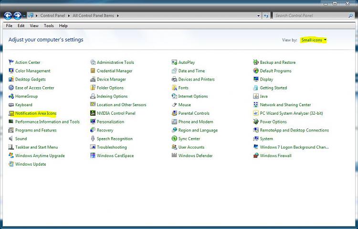Viewport: 358px width, 229px height.
Task: Open Taskbar and Start Menu link
Action: (37, 147)
